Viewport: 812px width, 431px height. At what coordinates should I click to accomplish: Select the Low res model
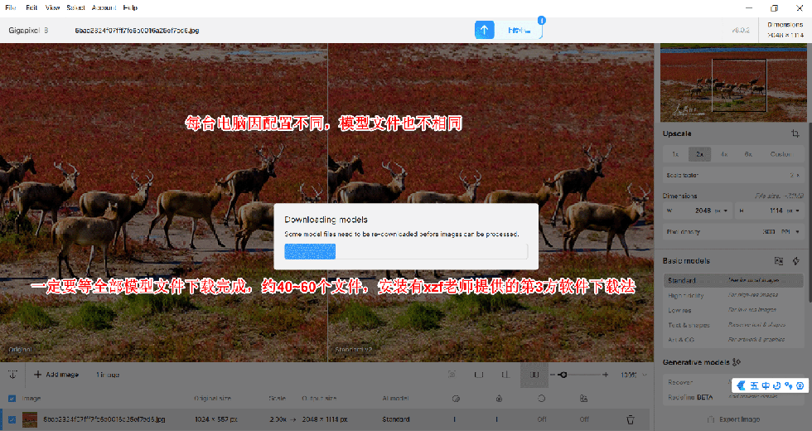click(x=733, y=310)
